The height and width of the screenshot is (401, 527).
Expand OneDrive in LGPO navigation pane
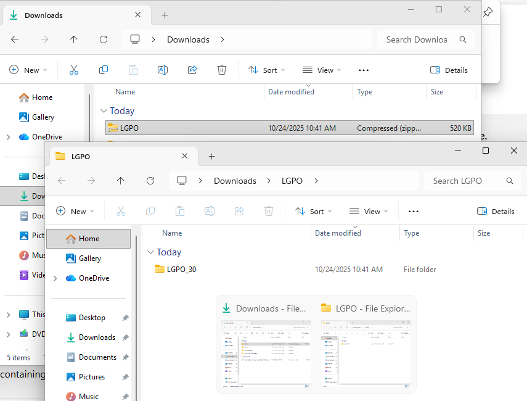click(55, 278)
